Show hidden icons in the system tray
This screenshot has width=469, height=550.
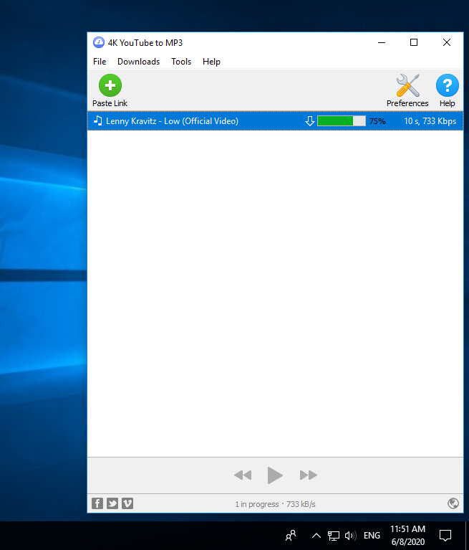tap(316, 535)
